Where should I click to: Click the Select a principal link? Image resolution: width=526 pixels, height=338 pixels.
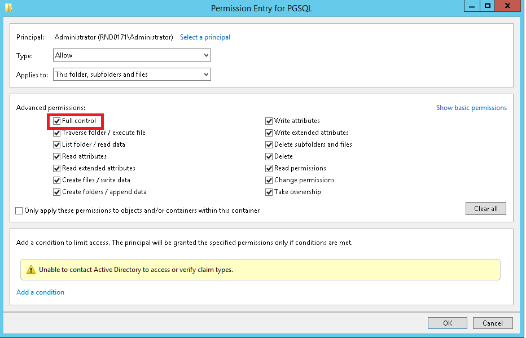(x=205, y=37)
